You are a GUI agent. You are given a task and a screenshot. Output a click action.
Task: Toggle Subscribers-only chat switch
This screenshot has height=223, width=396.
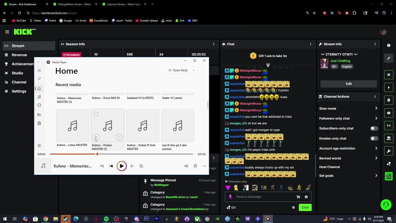(x=374, y=128)
